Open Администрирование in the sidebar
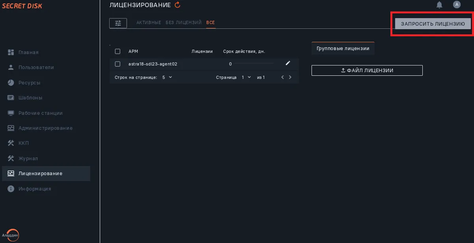Viewport: 474px width, 243px height. tap(46, 128)
